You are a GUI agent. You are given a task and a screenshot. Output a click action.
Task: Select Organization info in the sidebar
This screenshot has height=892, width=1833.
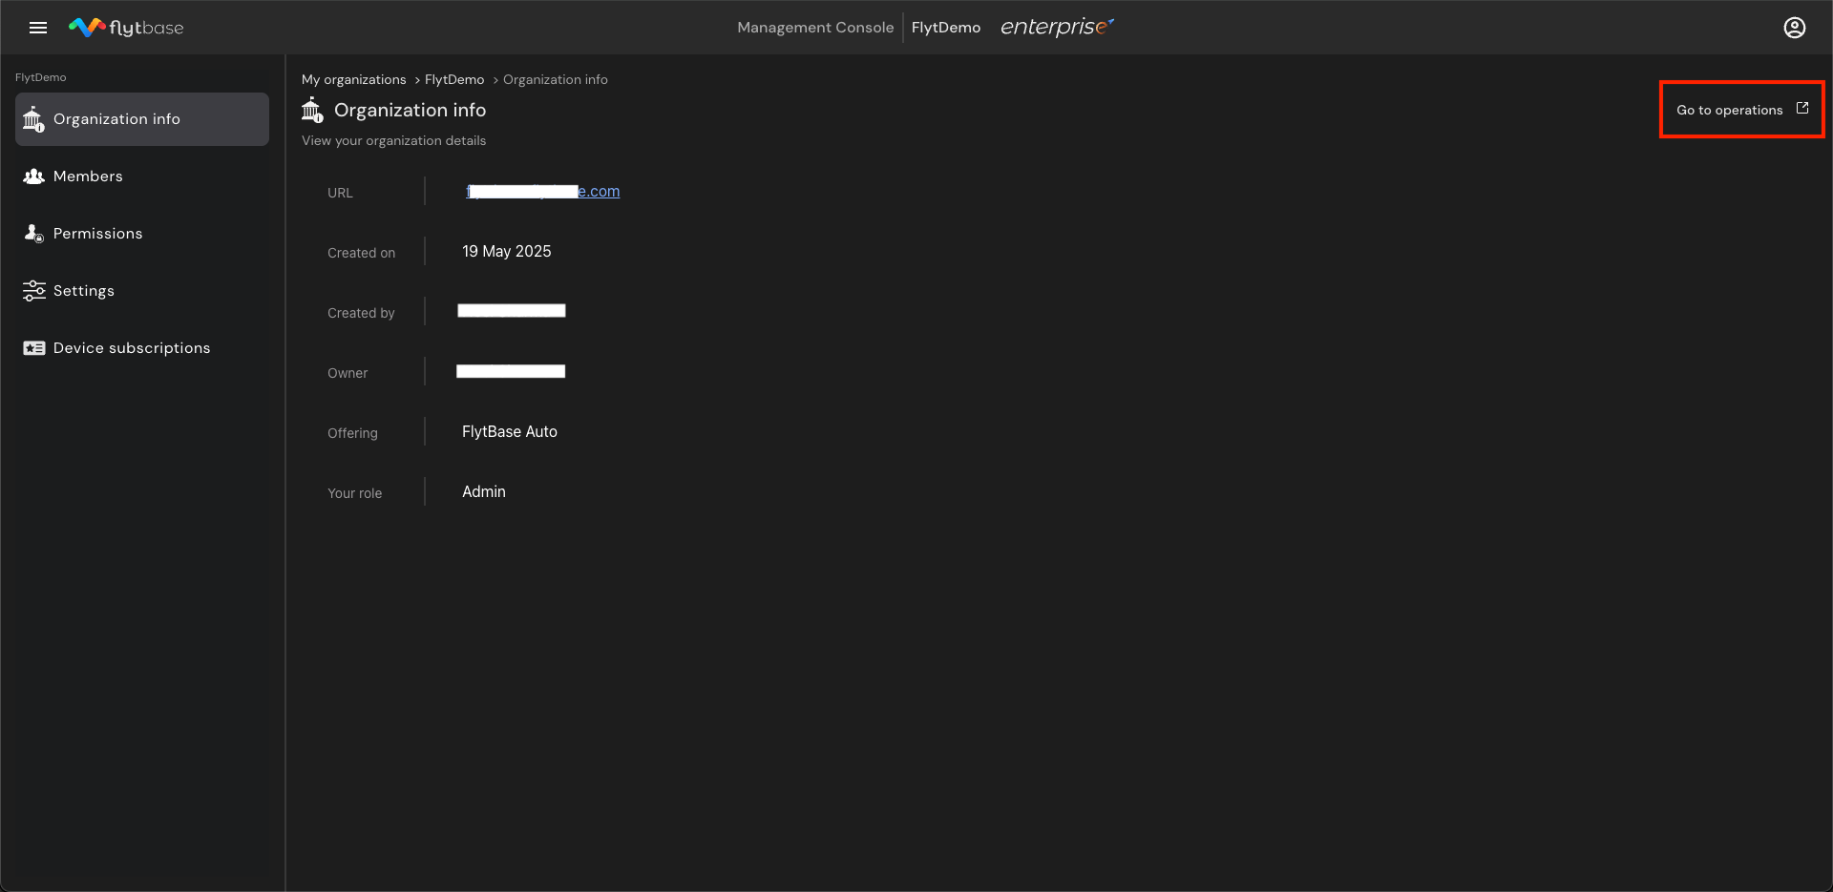[x=142, y=119]
